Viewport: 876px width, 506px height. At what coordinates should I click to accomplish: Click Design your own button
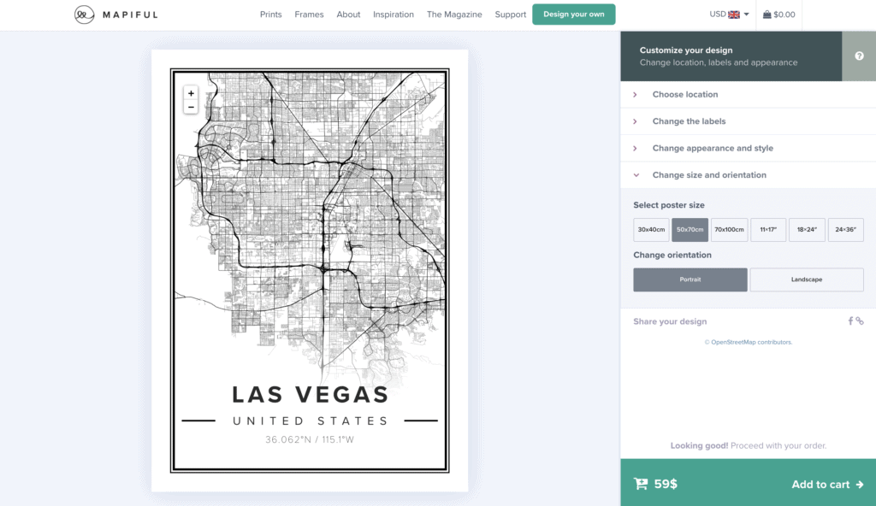(x=574, y=15)
